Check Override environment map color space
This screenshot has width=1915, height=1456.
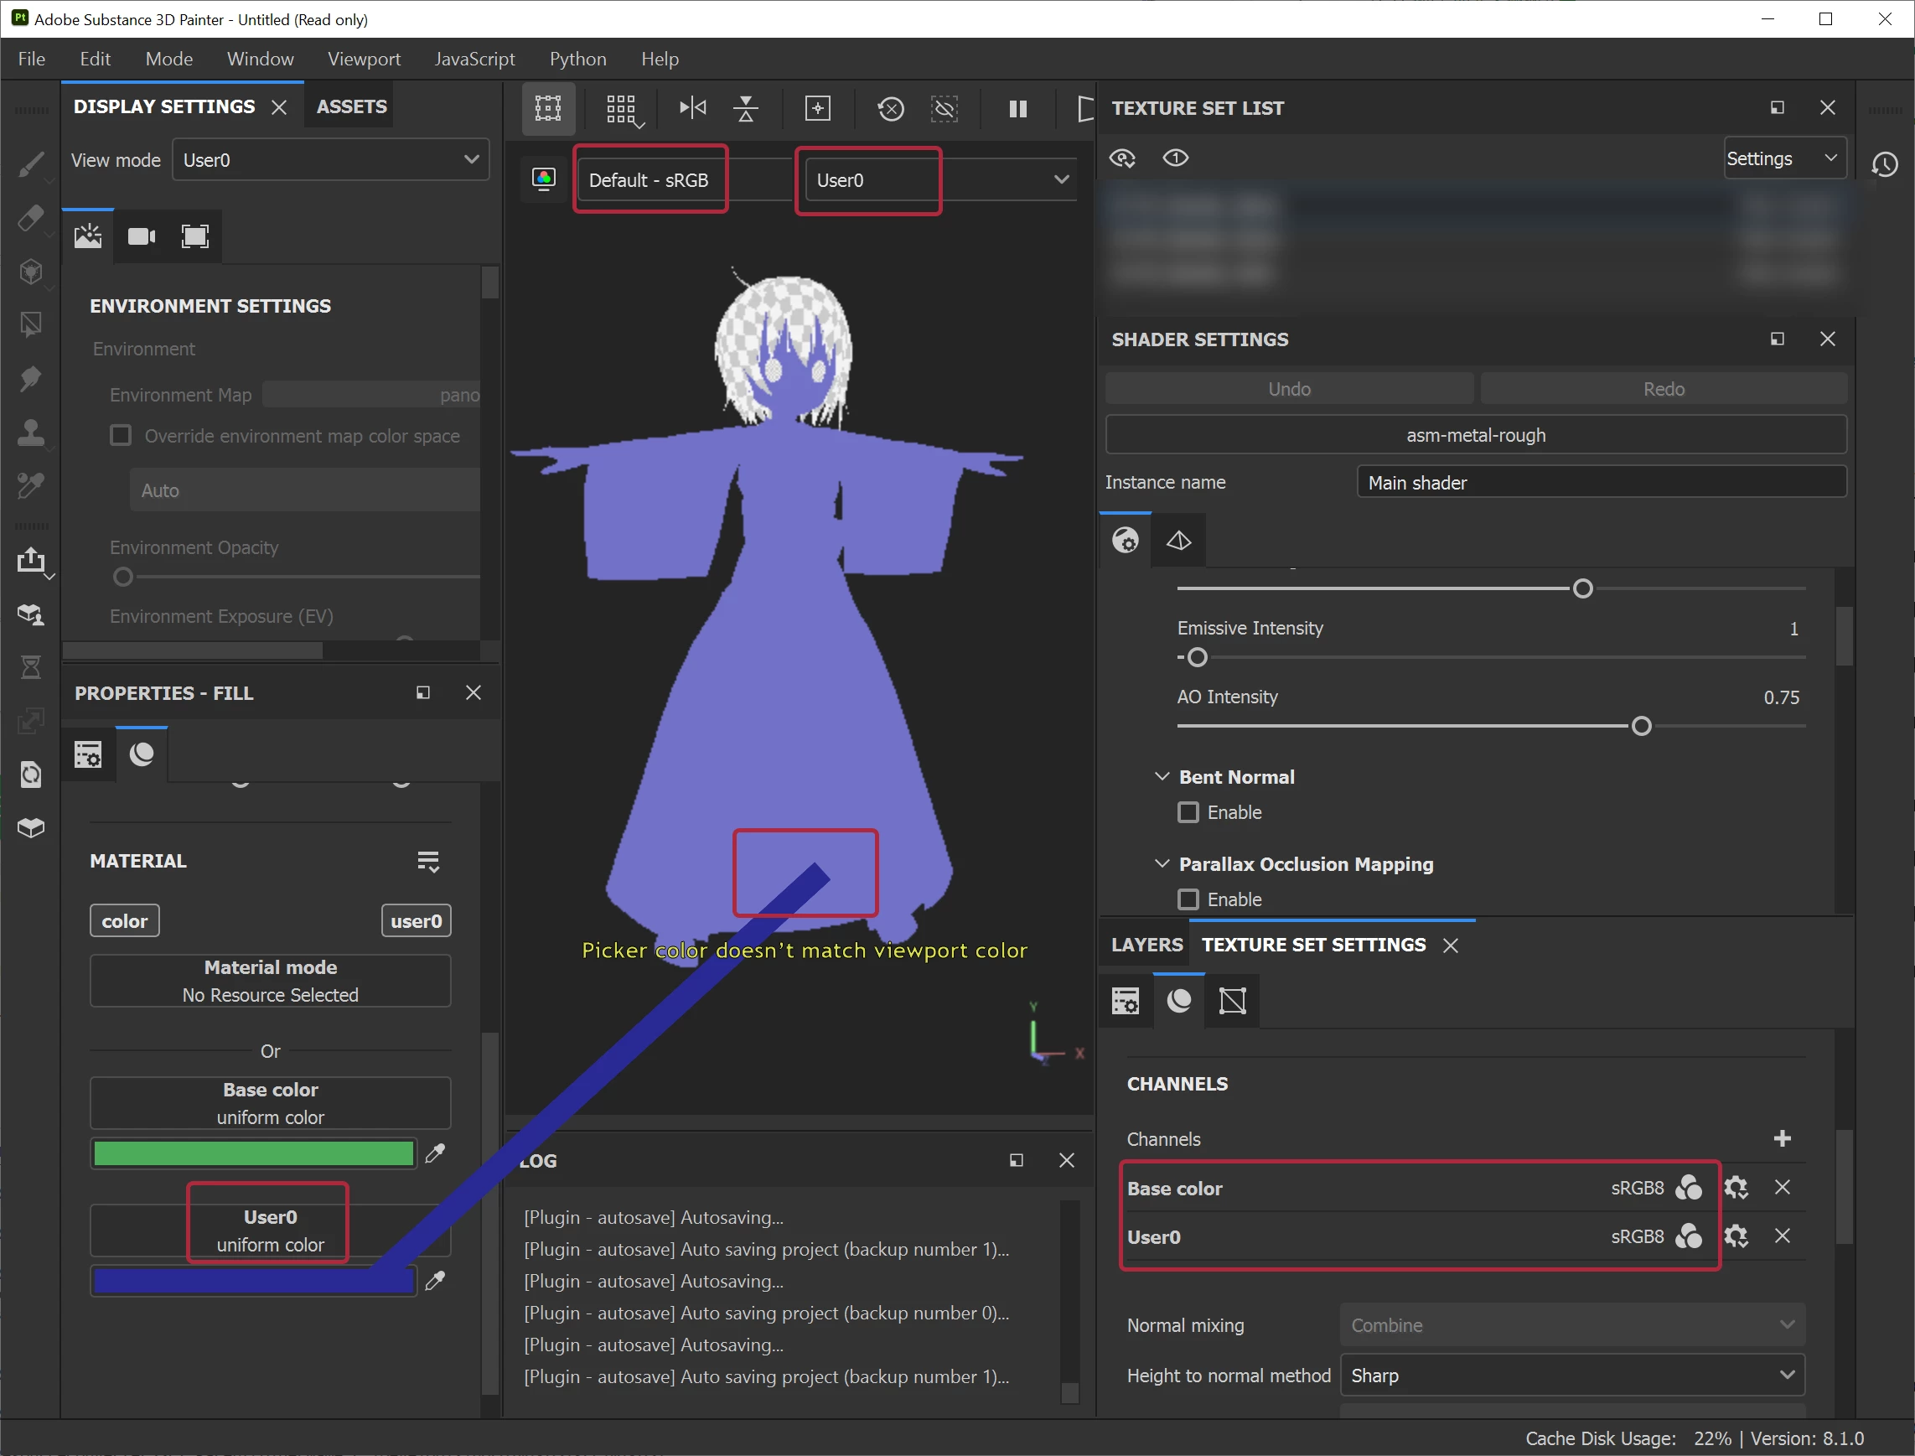coord(122,435)
